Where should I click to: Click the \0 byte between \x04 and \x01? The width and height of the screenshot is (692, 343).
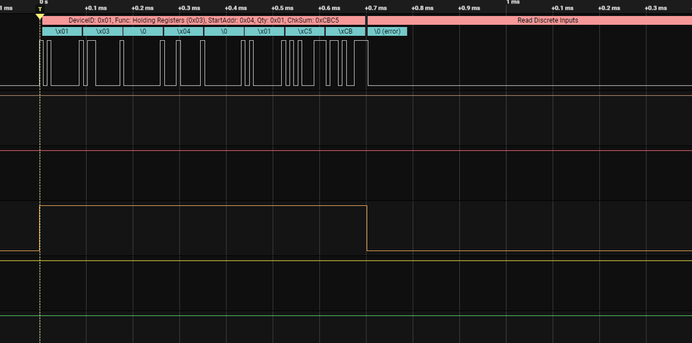tap(224, 31)
